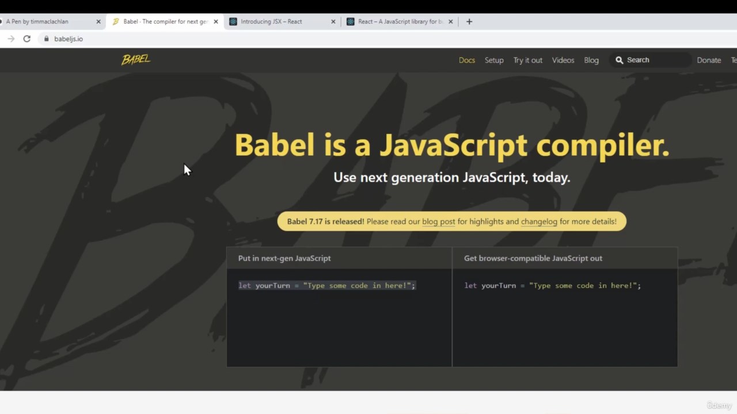Click the Babel favicon on the active tab
This screenshot has height=414, width=737.
click(x=116, y=21)
